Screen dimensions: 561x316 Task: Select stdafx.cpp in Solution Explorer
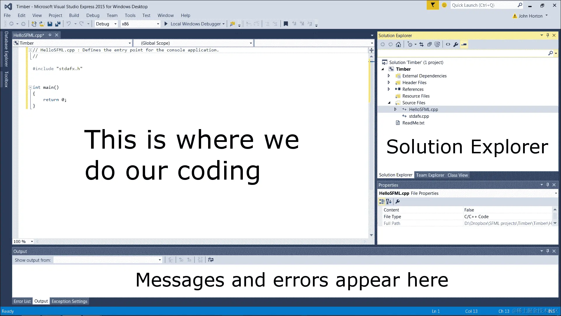[419, 116]
